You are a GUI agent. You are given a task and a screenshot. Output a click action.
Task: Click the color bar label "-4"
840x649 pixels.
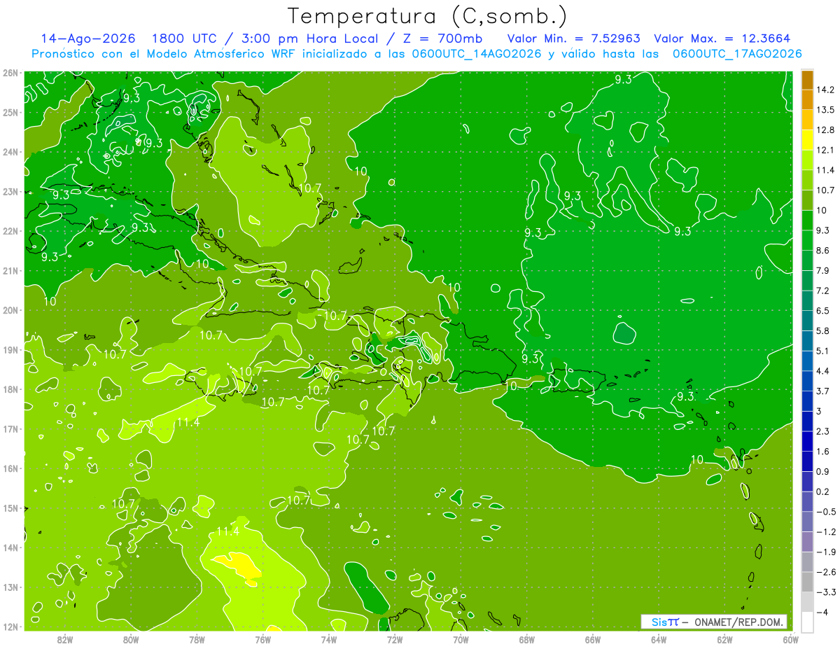[822, 613]
